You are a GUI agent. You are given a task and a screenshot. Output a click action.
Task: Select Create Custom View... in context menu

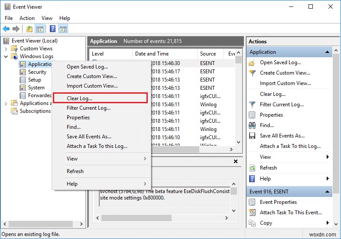click(101, 76)
